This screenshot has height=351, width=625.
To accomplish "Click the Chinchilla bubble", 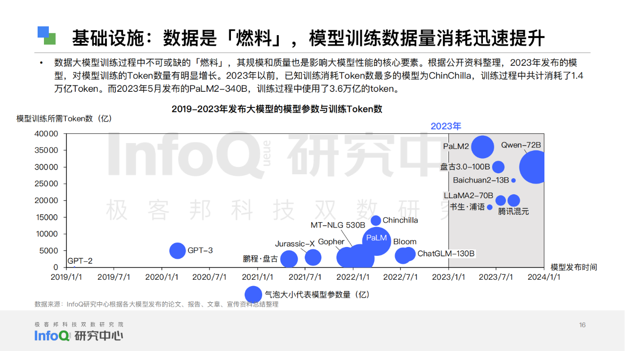I will click(x=376, y=220).
